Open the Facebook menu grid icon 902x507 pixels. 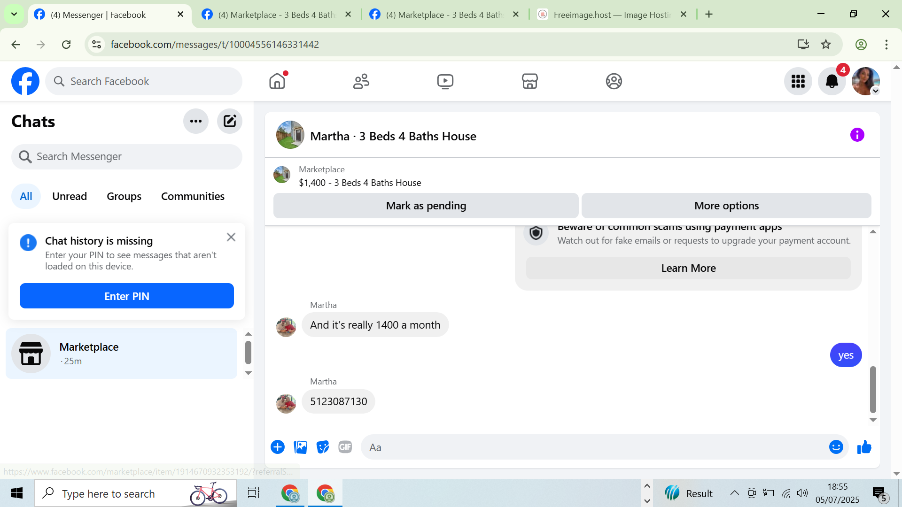coord(798,81)
